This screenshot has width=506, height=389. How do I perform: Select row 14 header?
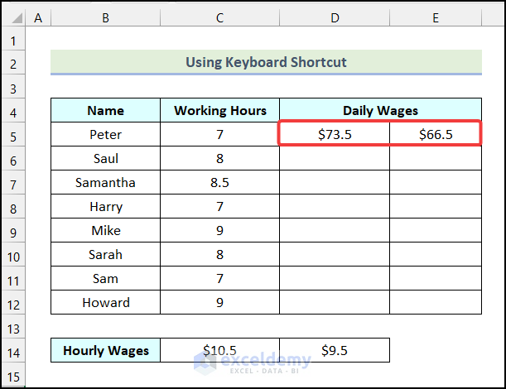click(x=13, y=351)
